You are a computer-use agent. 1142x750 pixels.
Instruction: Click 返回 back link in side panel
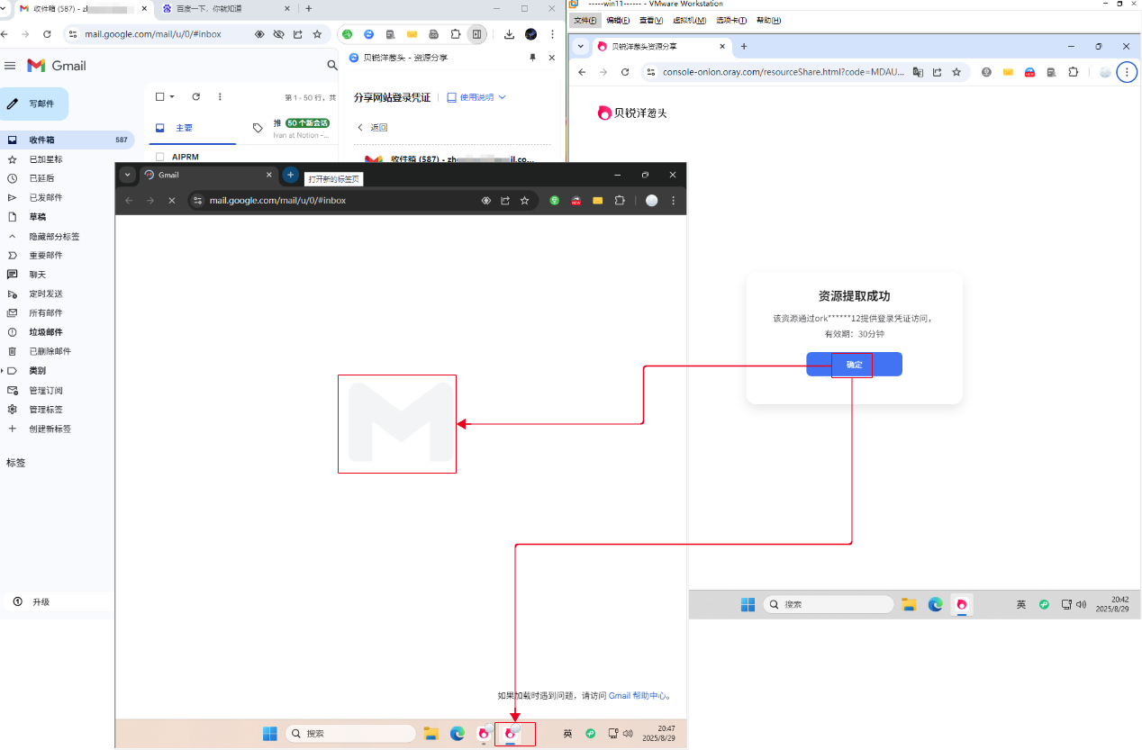pyautogui.click(x=373, y=128)
